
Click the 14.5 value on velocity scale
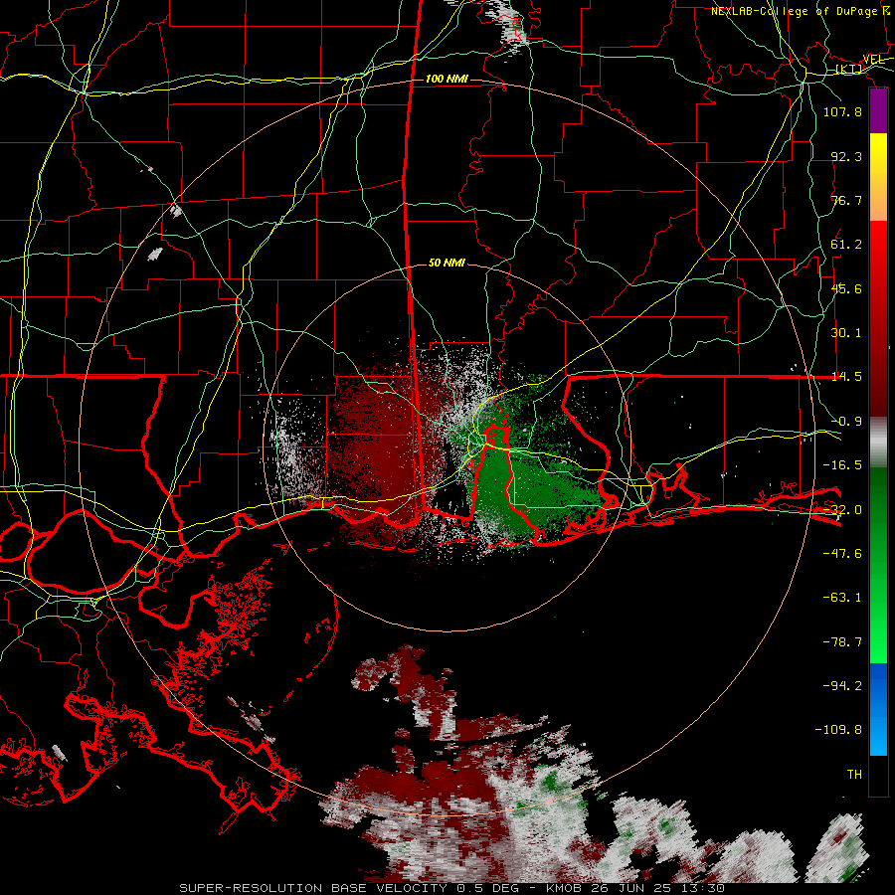(x=846, y=377)
